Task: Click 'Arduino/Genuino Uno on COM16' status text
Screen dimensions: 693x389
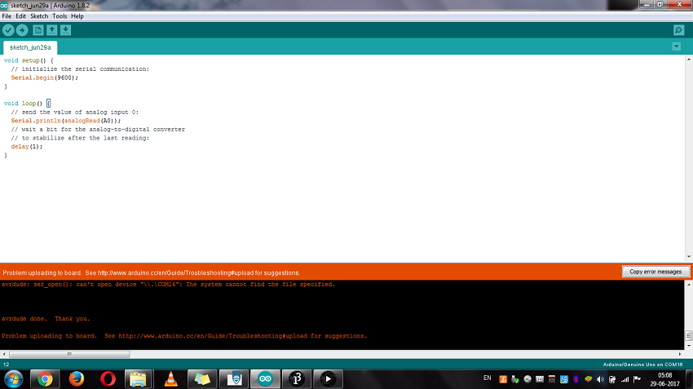Action: pos(642,365)
